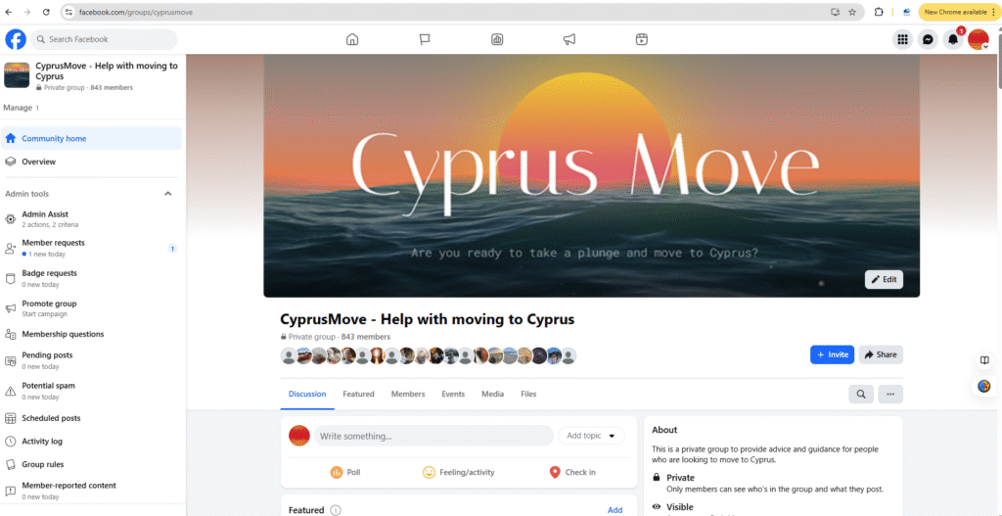Open Member-reported content
Screen dimensions: 1002x516
click(91, 491)
